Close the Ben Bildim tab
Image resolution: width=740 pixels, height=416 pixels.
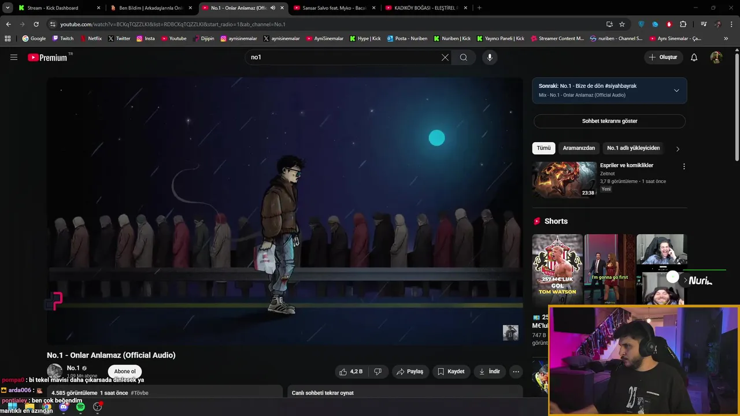pyautogui.click(x=190, y=8)
